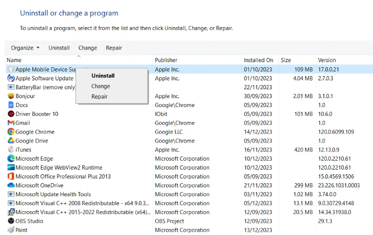Choose Uninstall from the context menu
Screen dimensions: 373x235
coord(103,76)
